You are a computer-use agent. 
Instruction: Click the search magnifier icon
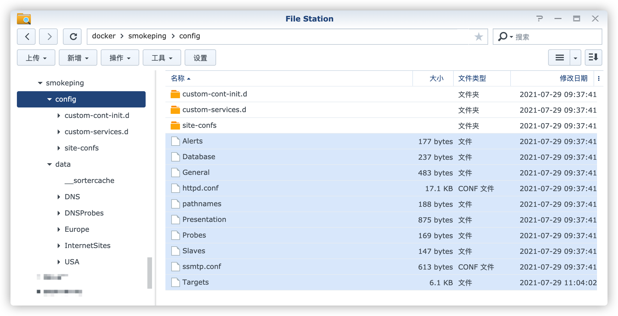click(502, 37)
